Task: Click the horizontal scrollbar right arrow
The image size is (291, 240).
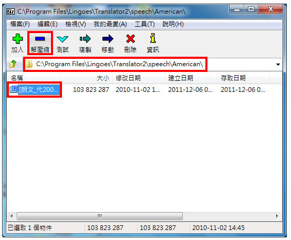Action: (277, 216)
